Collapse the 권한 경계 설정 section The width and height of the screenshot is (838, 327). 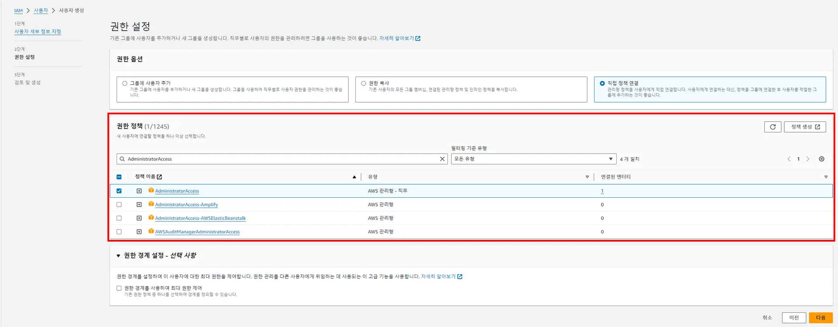click(118, 256)
